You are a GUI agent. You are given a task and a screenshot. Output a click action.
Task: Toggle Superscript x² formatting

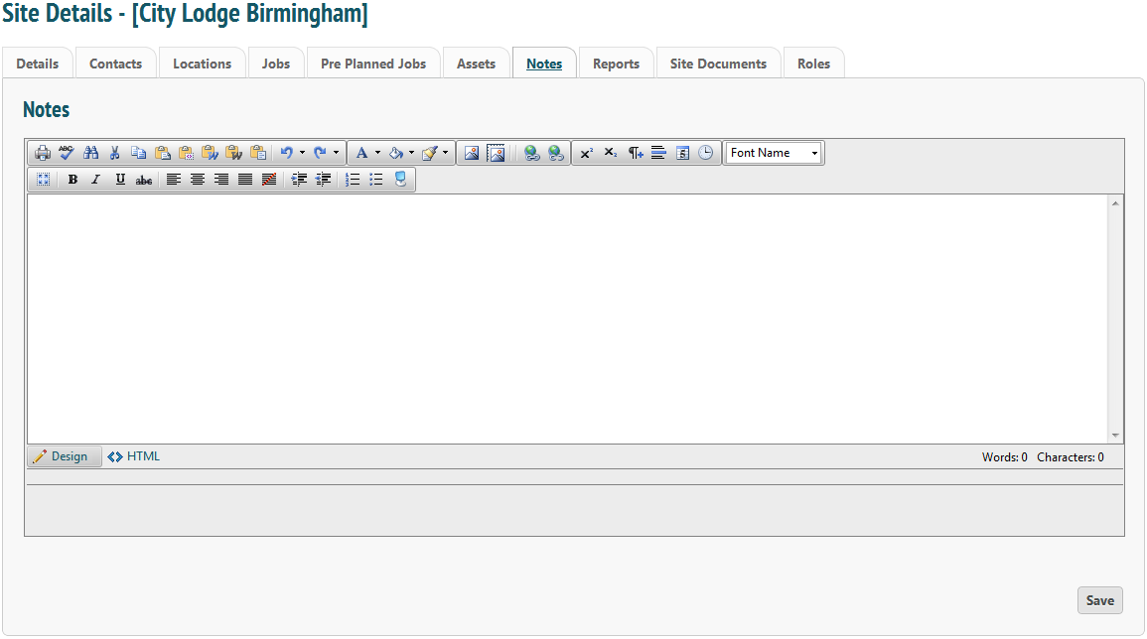click(587, 153)
